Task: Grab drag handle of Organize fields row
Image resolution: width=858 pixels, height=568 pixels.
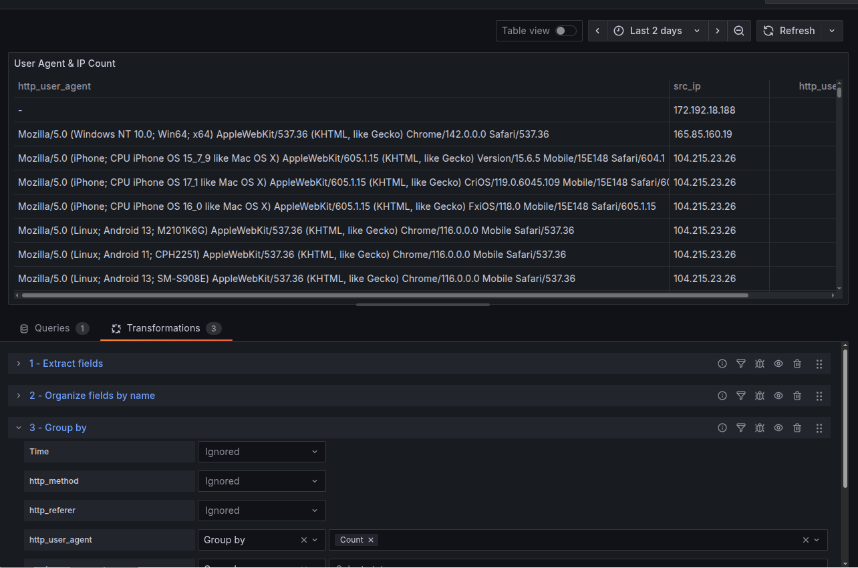Action: [819, 396]
